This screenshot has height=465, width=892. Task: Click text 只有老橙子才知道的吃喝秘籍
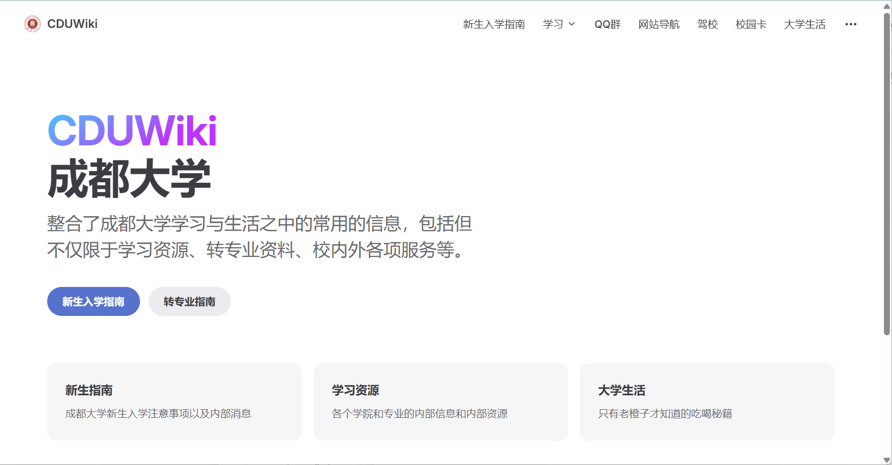[x=665, y=414]
